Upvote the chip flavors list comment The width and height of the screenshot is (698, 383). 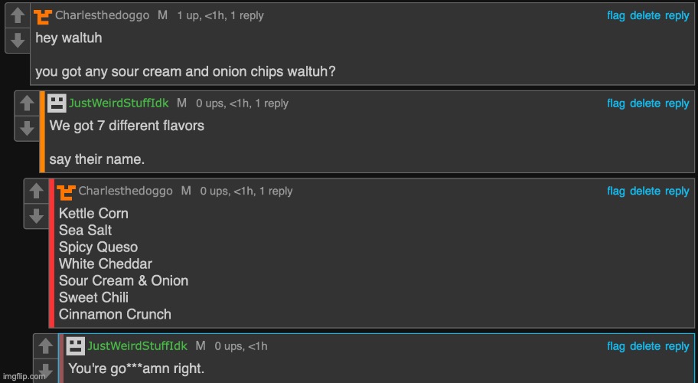(x=36, y=191)
